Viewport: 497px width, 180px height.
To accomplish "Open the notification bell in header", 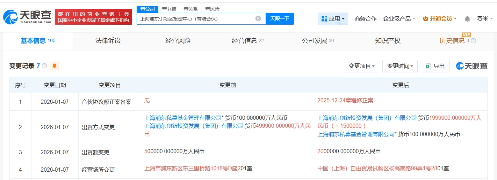I will tap(467, 19).
